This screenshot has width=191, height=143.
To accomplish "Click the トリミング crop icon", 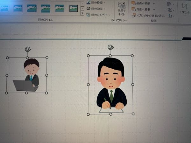I will [184, 6].
